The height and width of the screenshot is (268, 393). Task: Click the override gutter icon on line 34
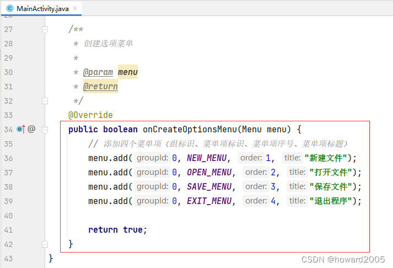[21, 129]
